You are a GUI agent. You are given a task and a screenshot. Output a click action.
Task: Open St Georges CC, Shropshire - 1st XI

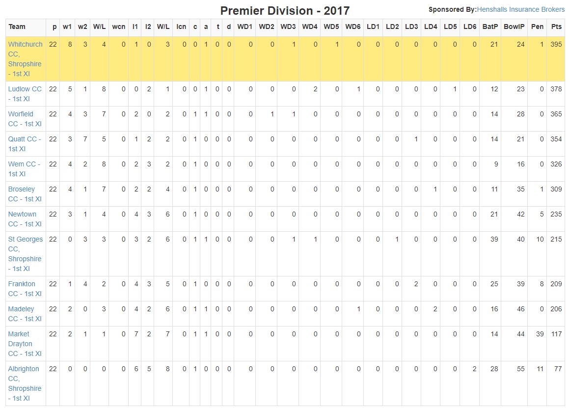pyautogui.click(x=26, y=254)
